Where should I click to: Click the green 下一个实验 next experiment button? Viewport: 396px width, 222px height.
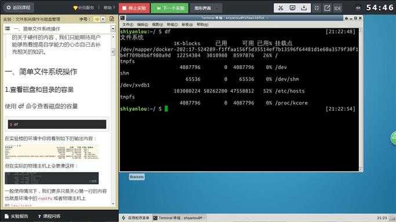(170, 8)
